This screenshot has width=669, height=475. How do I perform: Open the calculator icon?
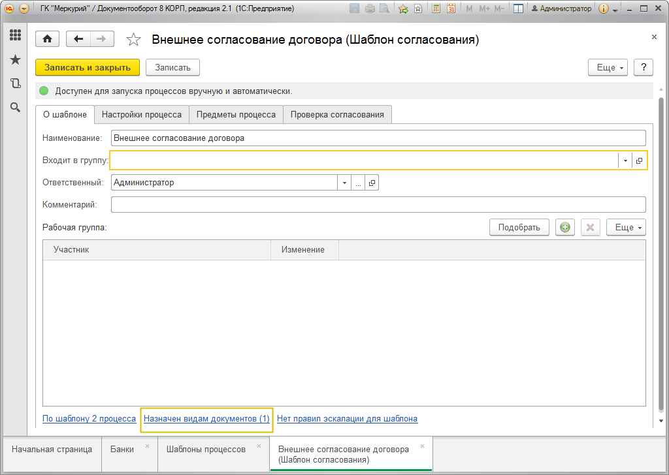pos(436,8)
